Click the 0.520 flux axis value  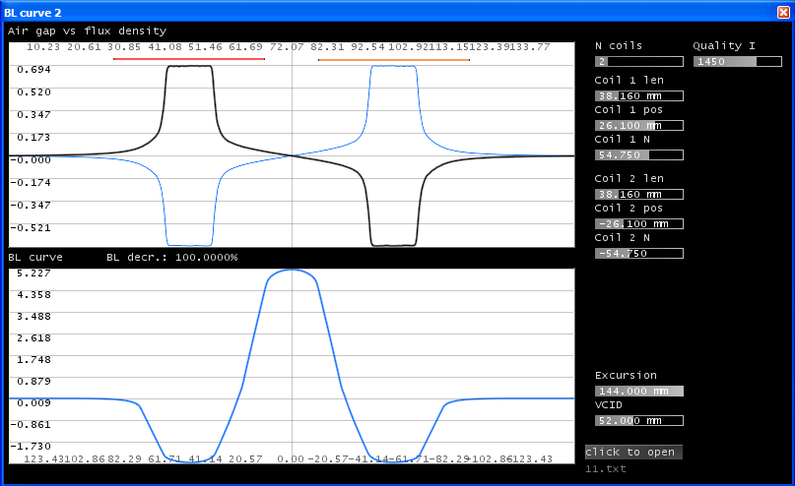pos(33,92)
